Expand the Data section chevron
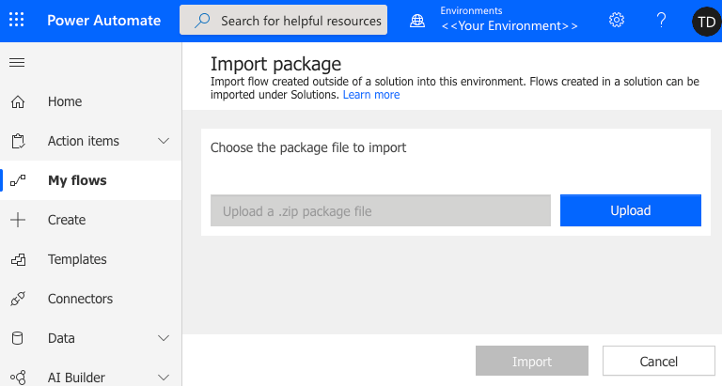 [164, 338]
